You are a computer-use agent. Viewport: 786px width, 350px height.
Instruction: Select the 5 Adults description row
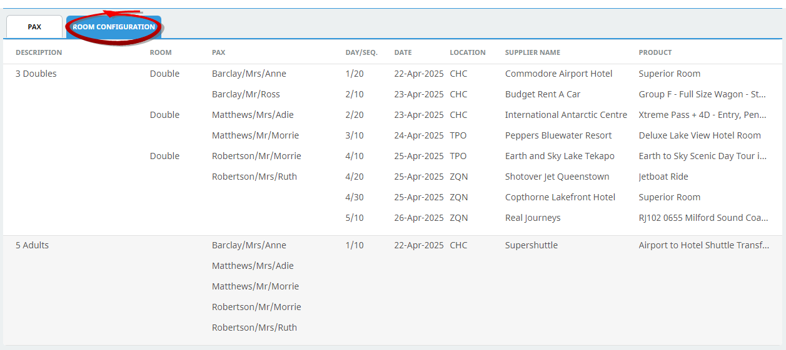[32, 245]
